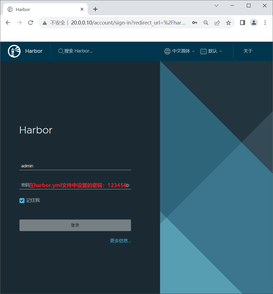Click the not-secure warning triangle icon

[x=45, y=23]
